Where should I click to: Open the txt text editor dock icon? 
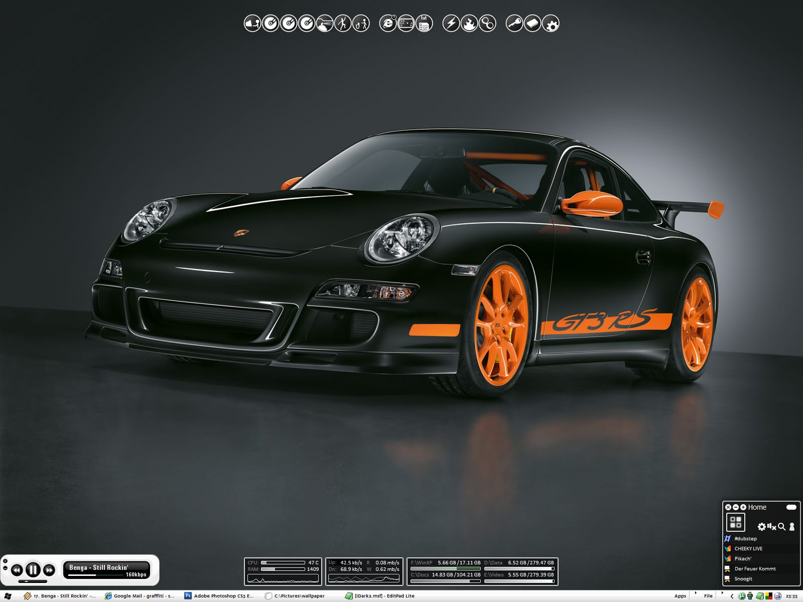(x=424, y=23)
